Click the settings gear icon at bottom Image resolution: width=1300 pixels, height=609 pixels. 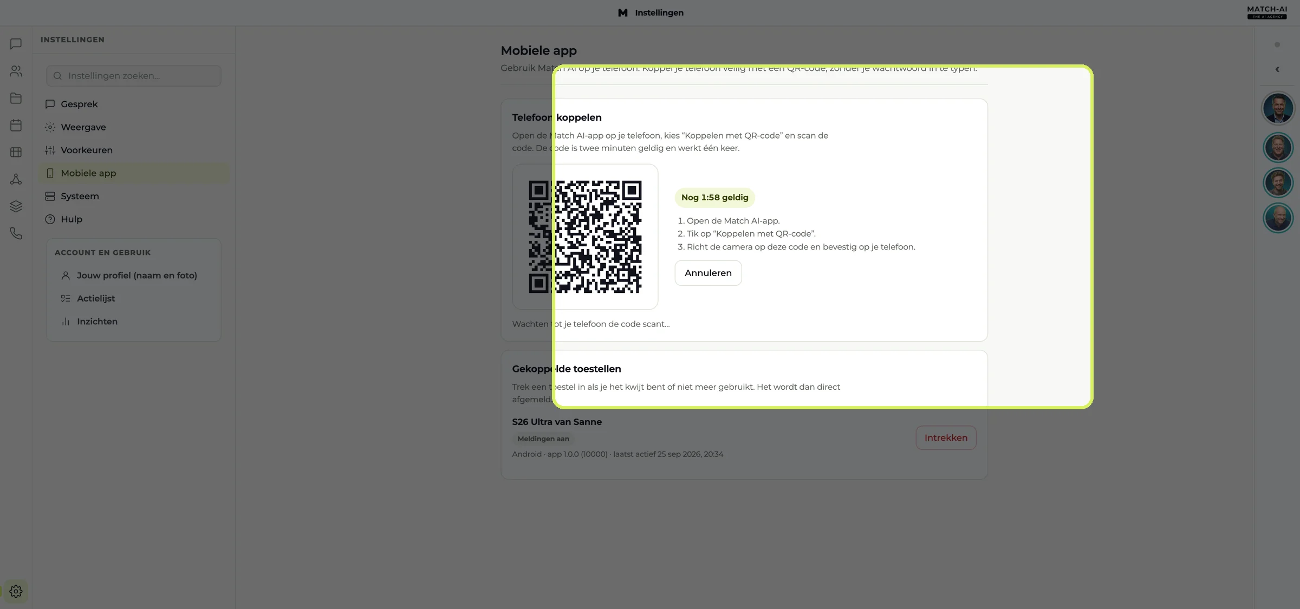[x=16, y=591]
